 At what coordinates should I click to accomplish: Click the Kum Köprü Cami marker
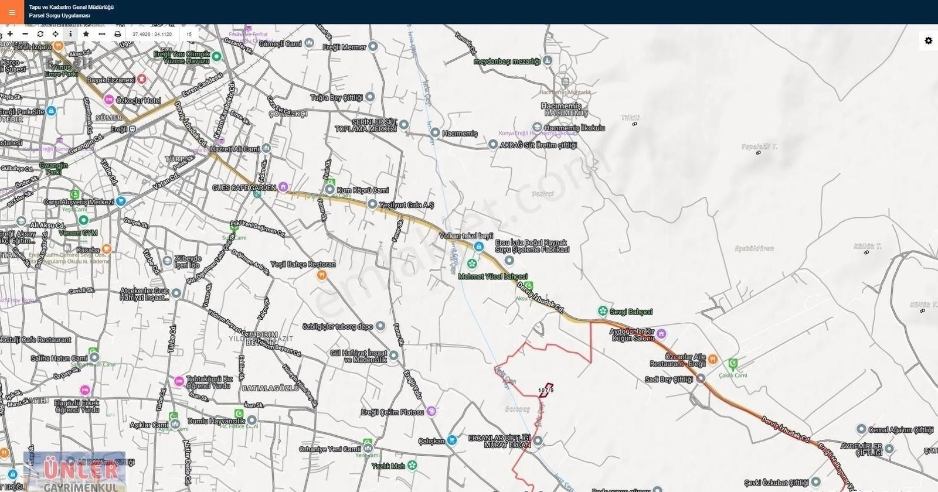(331, 190)
